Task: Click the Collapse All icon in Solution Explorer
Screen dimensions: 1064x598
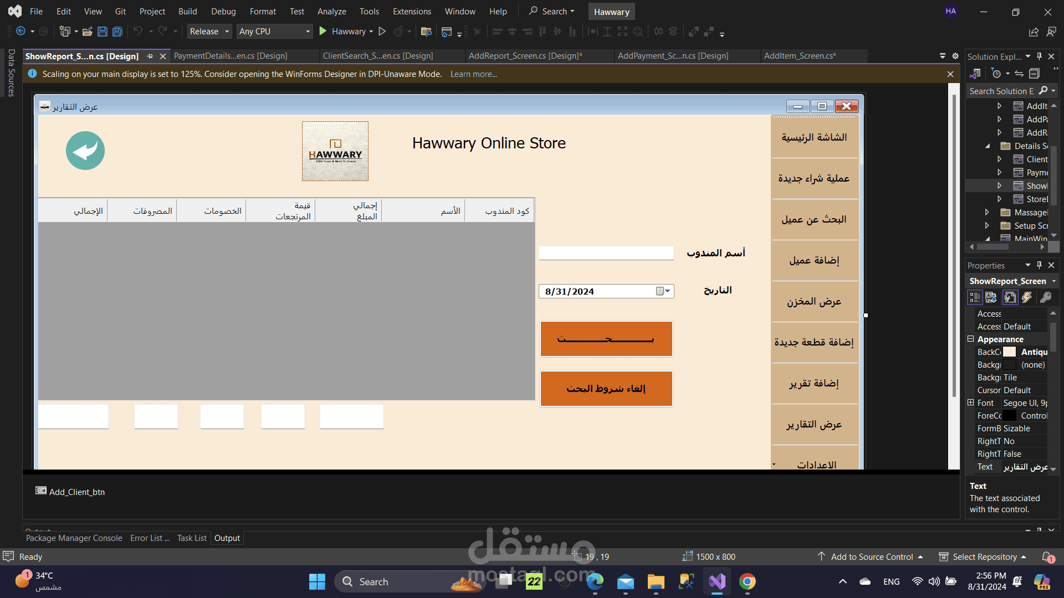Action: pyautogui.click(x=1035, y=74)
